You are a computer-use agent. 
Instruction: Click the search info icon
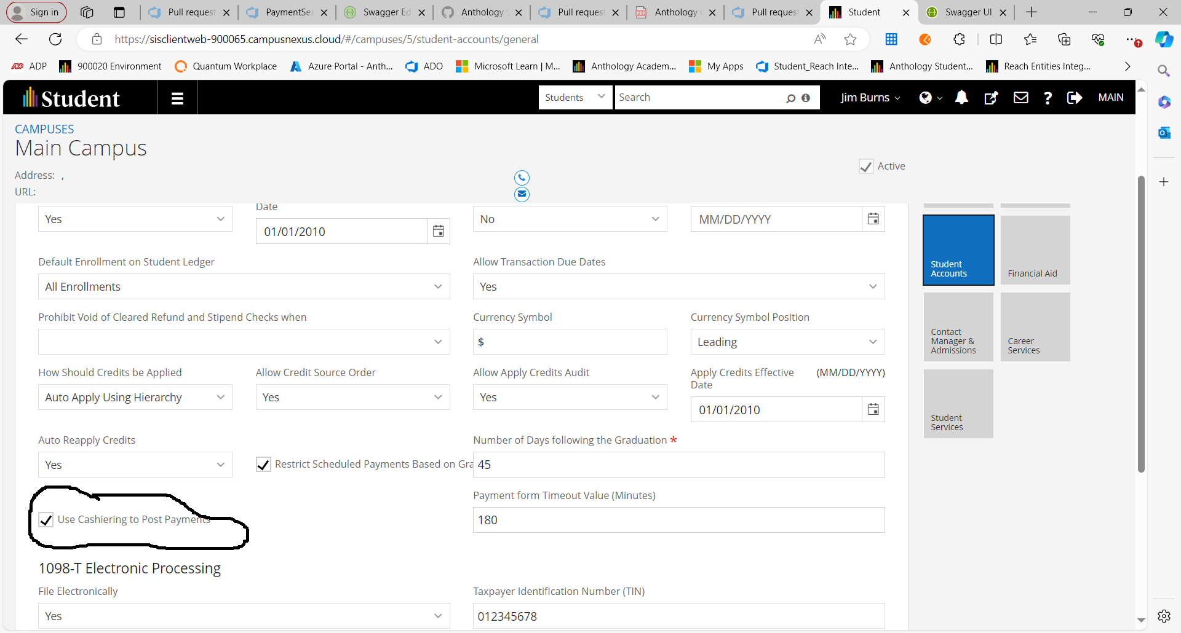[806, 98]
